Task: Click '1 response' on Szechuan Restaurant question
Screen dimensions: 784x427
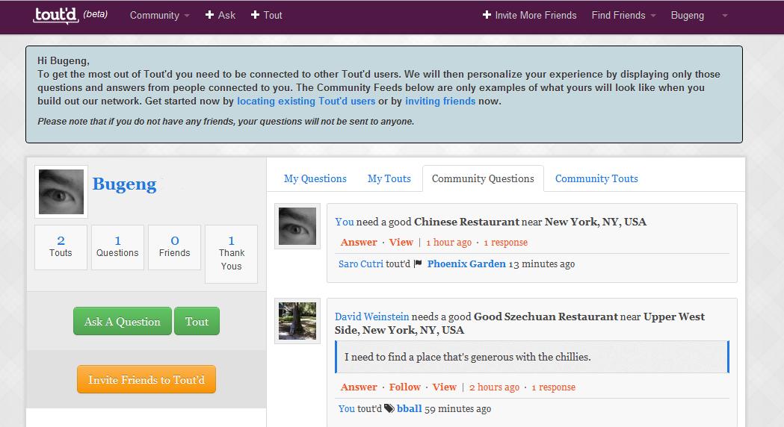Action: point(554,387)
